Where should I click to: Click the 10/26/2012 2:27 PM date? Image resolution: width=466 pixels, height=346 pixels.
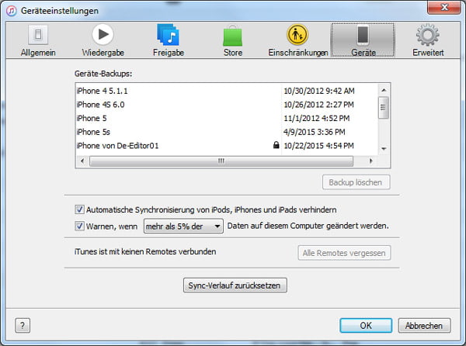click(x=318, y=105)
